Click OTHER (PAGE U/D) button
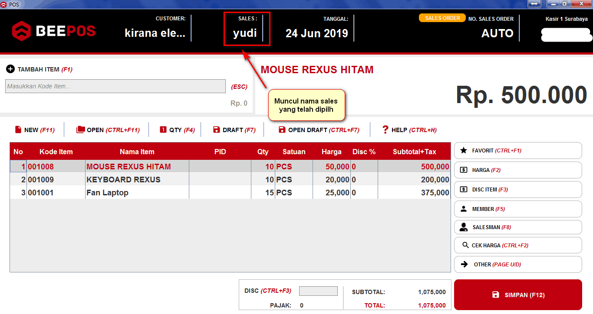 (x=518, y=264)
